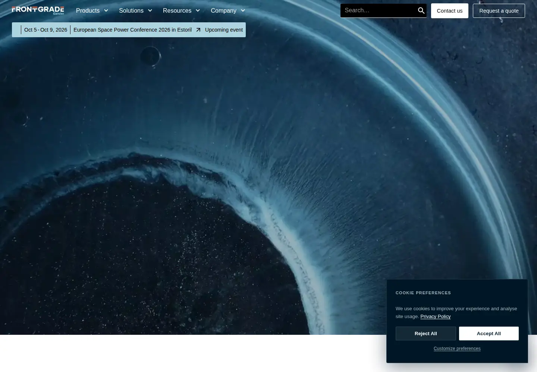Click the COOKIE PREFERENCES heading
This screenshot has width=537, height=372.
pyautogui.click(x=423, y=293)
